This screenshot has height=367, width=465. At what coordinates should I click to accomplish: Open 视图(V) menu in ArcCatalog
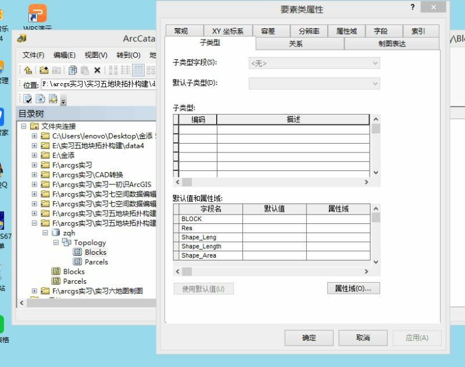click(x=96, y=55)
